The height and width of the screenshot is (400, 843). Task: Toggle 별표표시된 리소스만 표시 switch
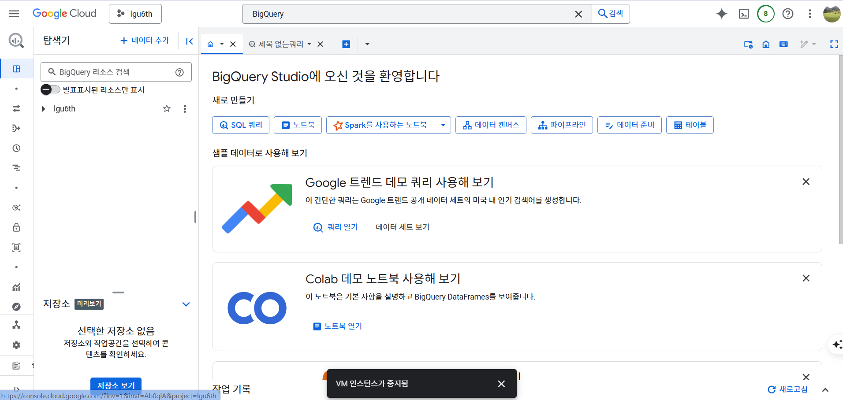pos(50,90)
